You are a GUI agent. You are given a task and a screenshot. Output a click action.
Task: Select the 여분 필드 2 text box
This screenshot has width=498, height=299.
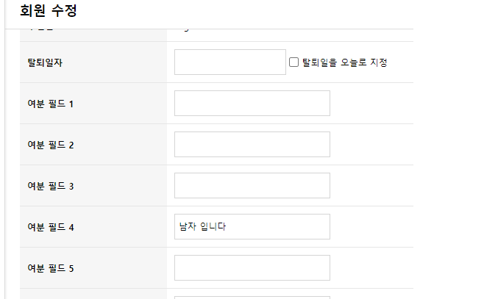click(x=252, y=145)
